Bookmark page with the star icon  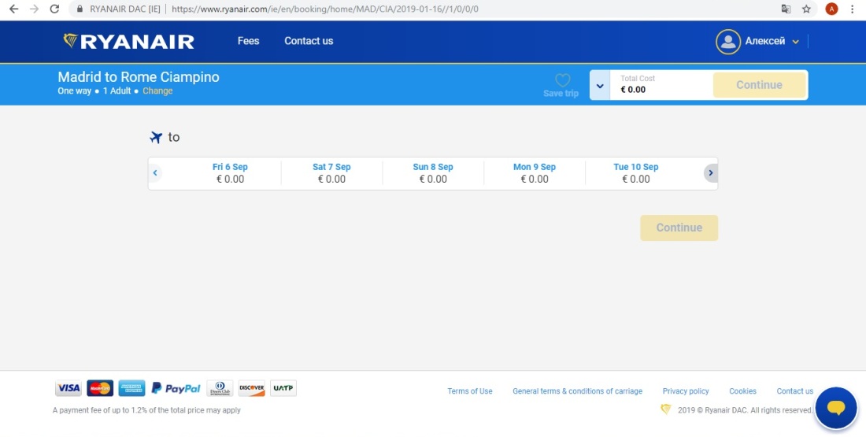point(806,9)
